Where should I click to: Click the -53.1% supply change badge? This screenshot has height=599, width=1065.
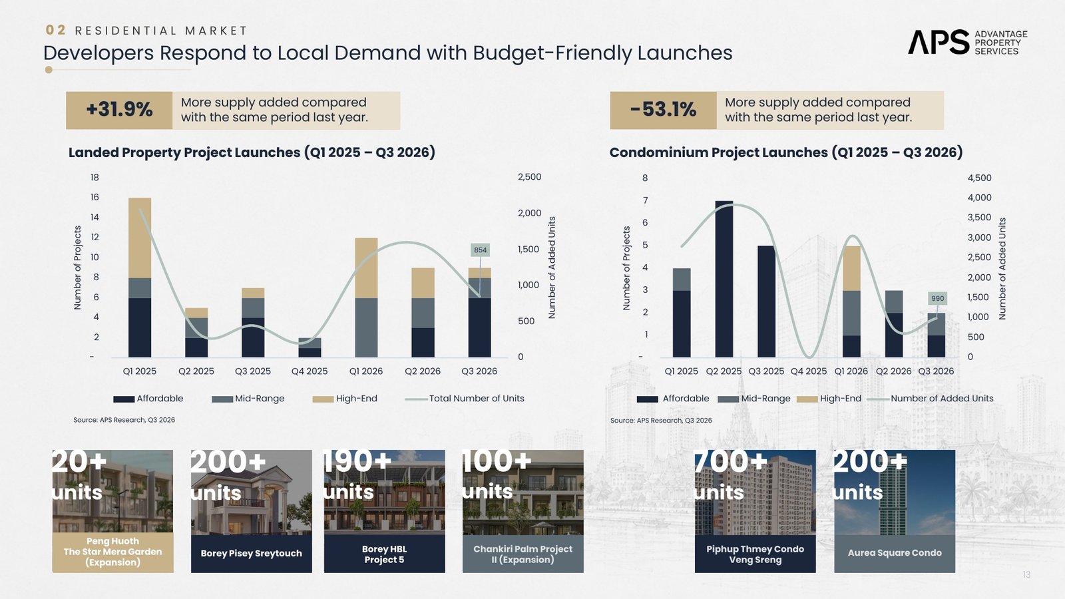[x=663, y=110]
